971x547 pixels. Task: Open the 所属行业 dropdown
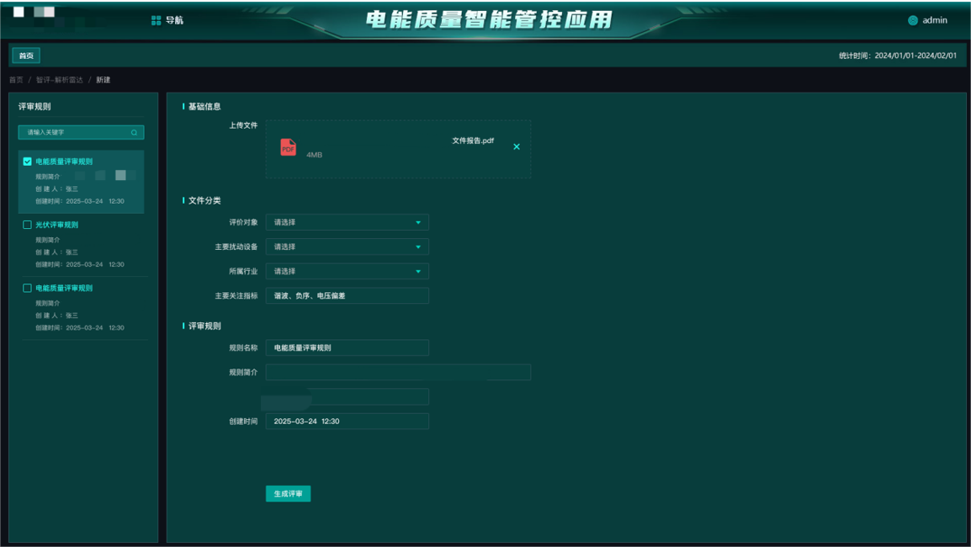347,271
